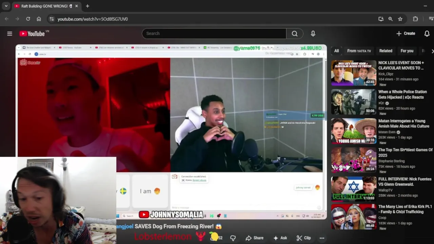Open title 'NICK LEE'S EVENT SOON + CLAVICULAR'
This screenshot has width=434, height=244.
[x=401, y=65]
